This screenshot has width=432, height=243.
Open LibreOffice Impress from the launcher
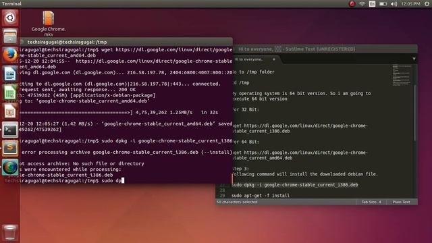[10, 111]
